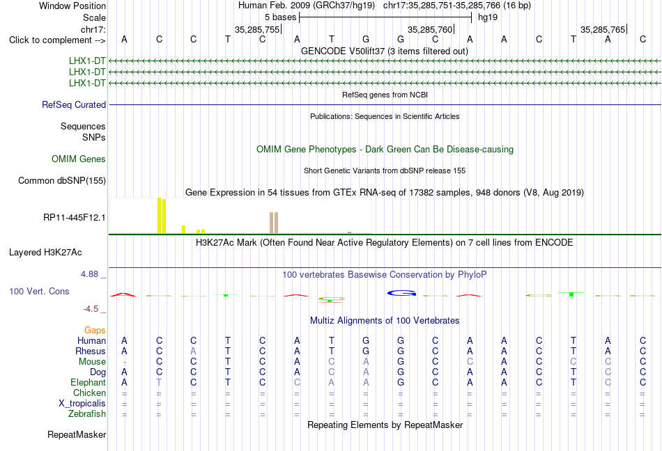This screenshot has width=662, height=451.
Task: Click the GTEx Gene Expression track title
Action: pos(385,193)
